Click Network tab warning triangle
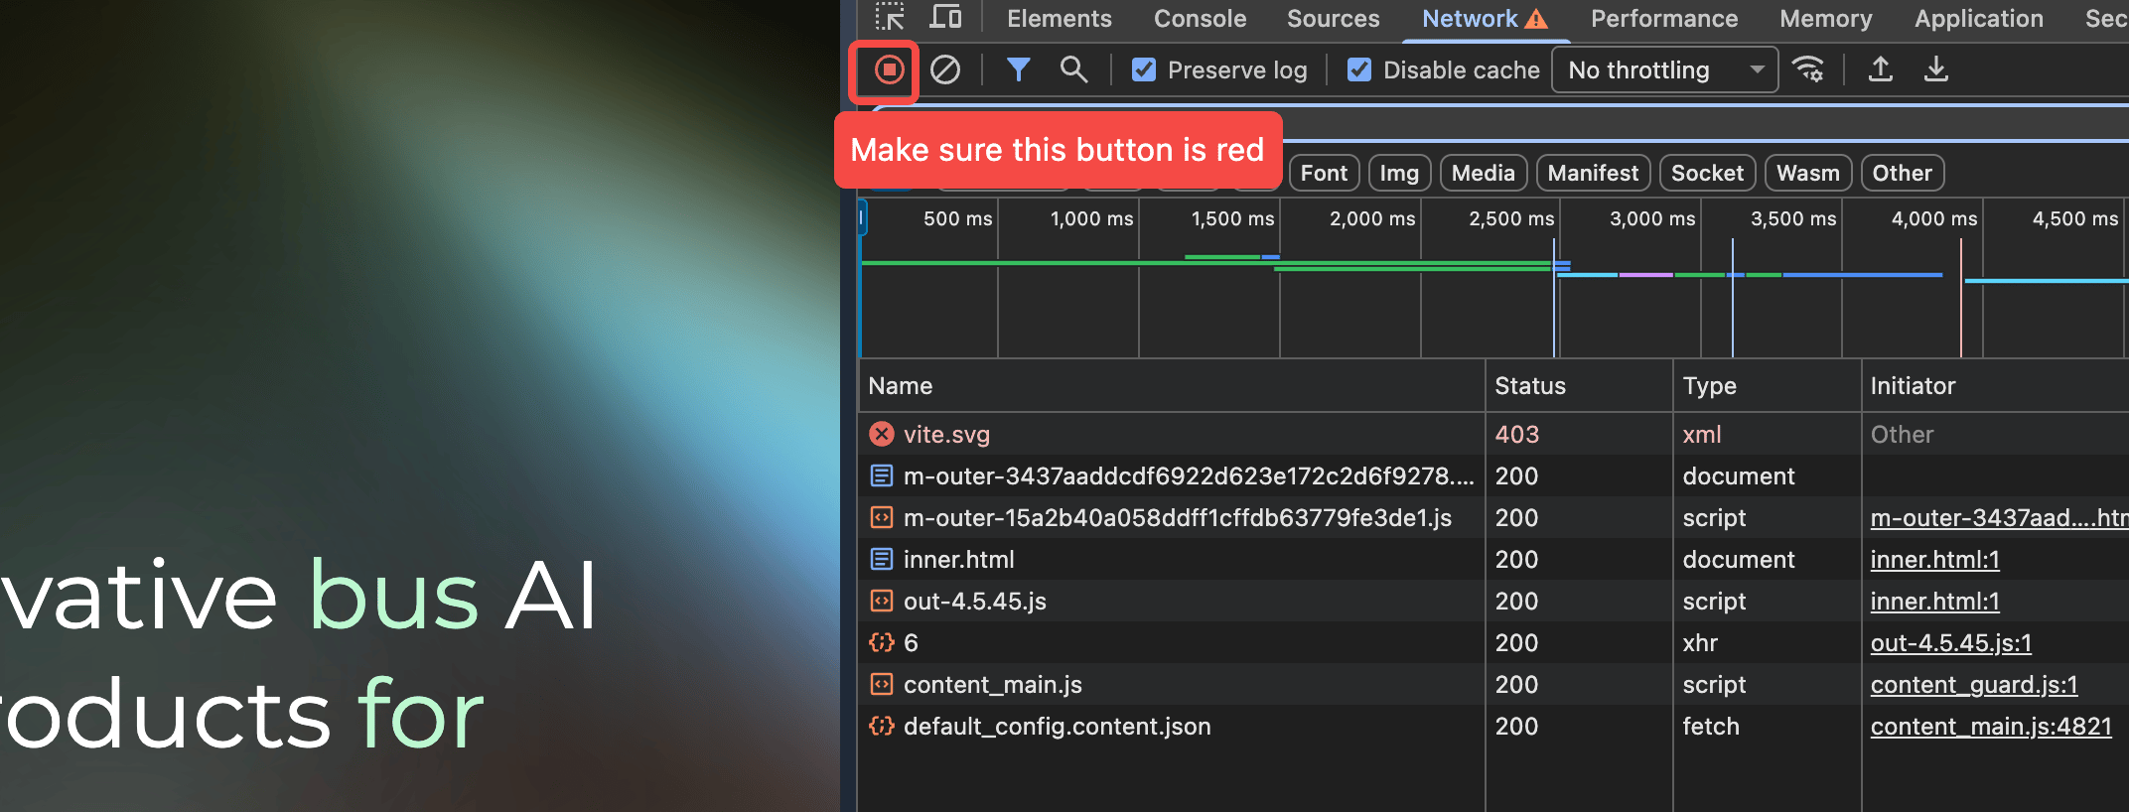This screenshot has height=812, width=2129. click(x=1536, y=19)
